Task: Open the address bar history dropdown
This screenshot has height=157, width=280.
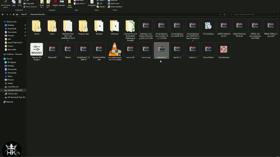Action: point(220,14)
